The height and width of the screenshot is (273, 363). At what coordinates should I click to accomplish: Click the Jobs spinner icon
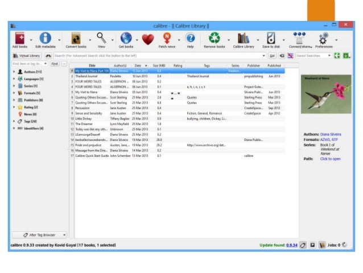coord(344,245)
